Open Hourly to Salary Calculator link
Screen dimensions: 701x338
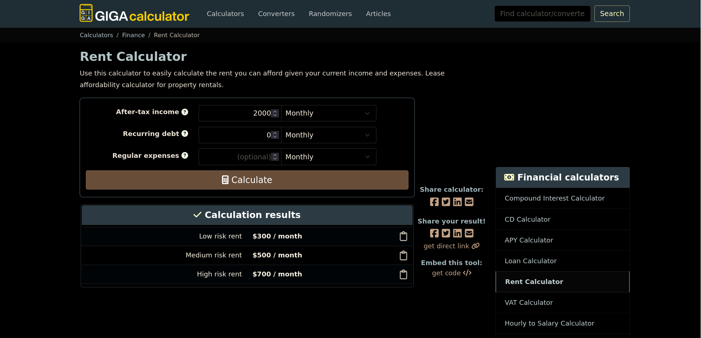point(563,323)
